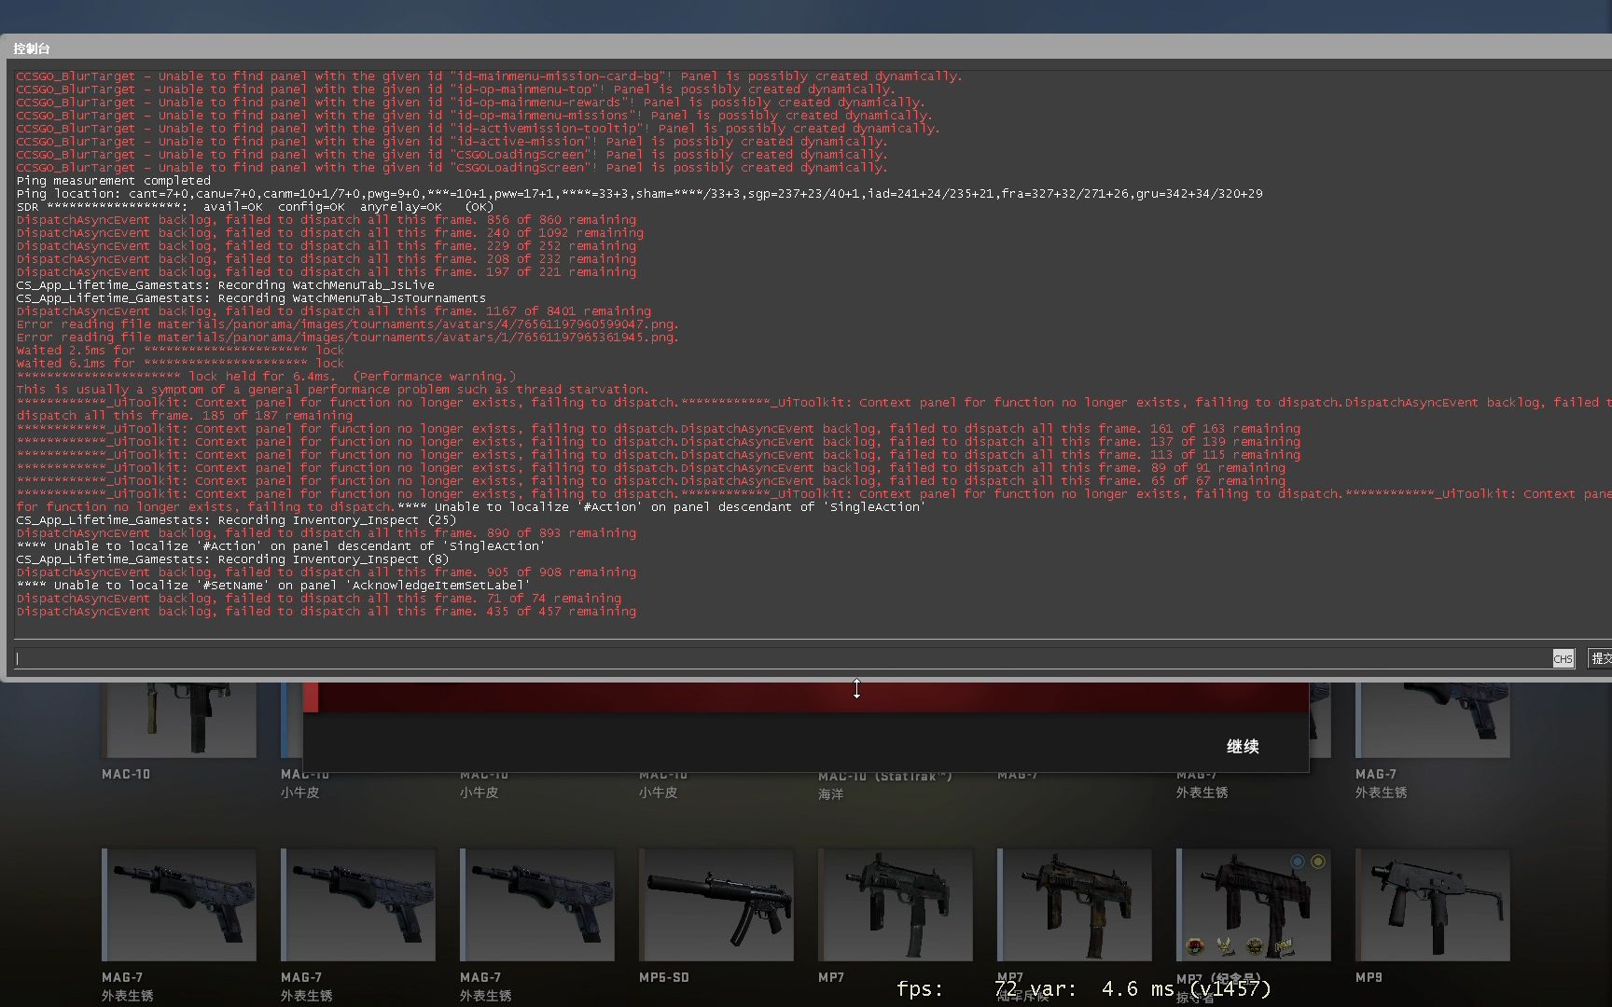Click the 'MP9' item name label
1612x1007 pixels.
point(1369,977)
